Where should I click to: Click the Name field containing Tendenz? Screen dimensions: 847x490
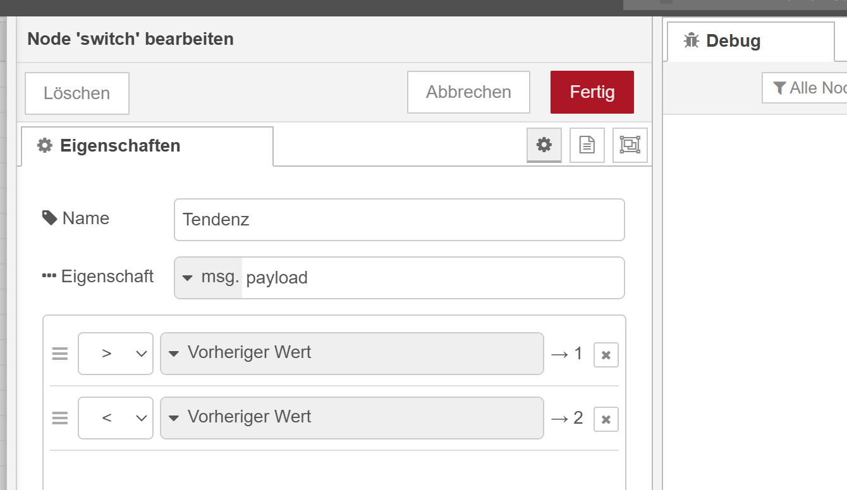399,220
